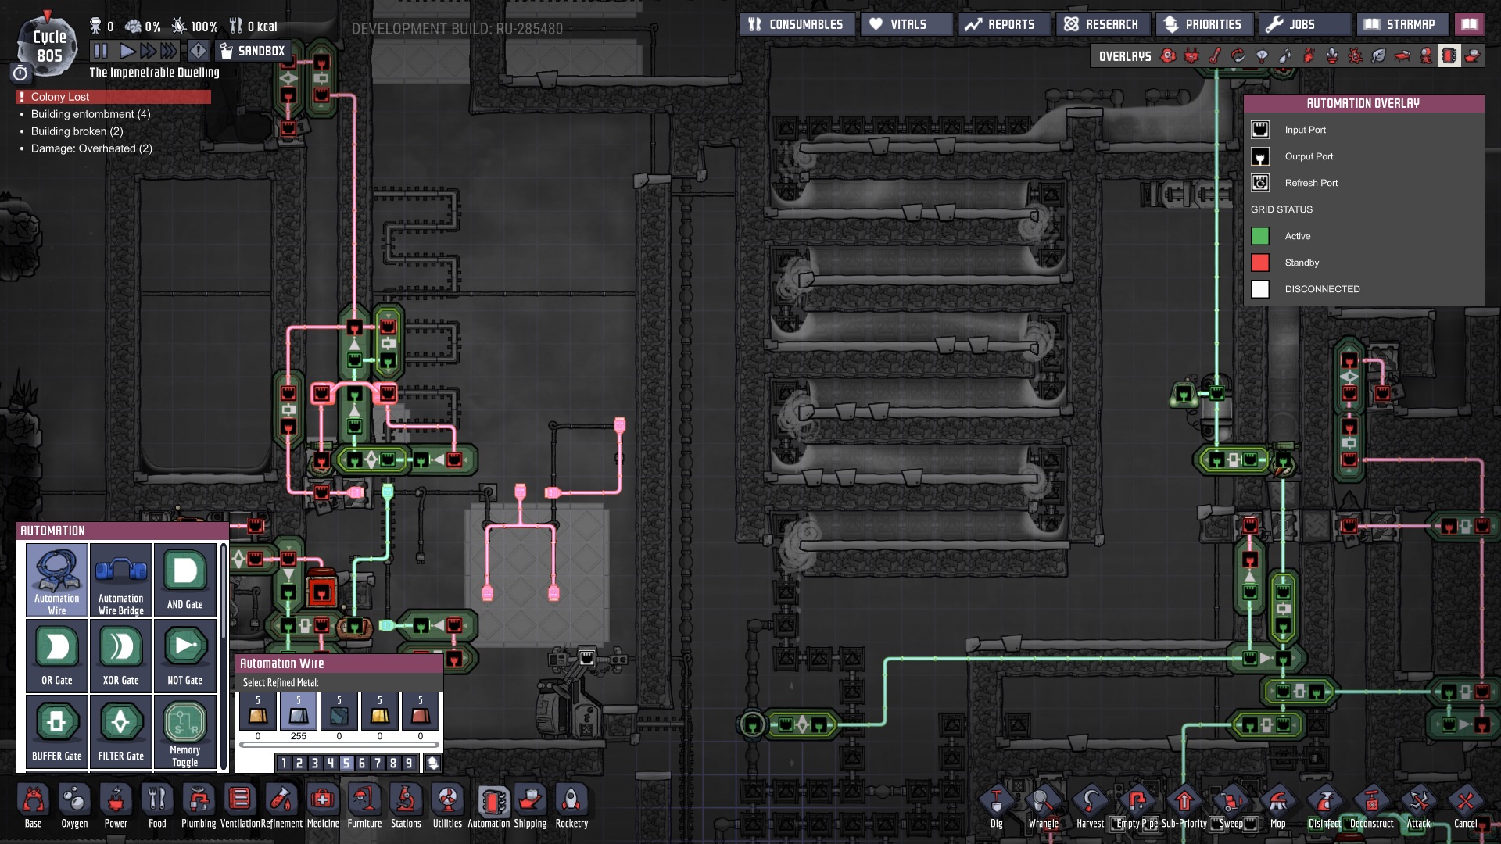1501x844 pixels.
Task: Show the germ overlay
Action: [x=1356, y=55]
